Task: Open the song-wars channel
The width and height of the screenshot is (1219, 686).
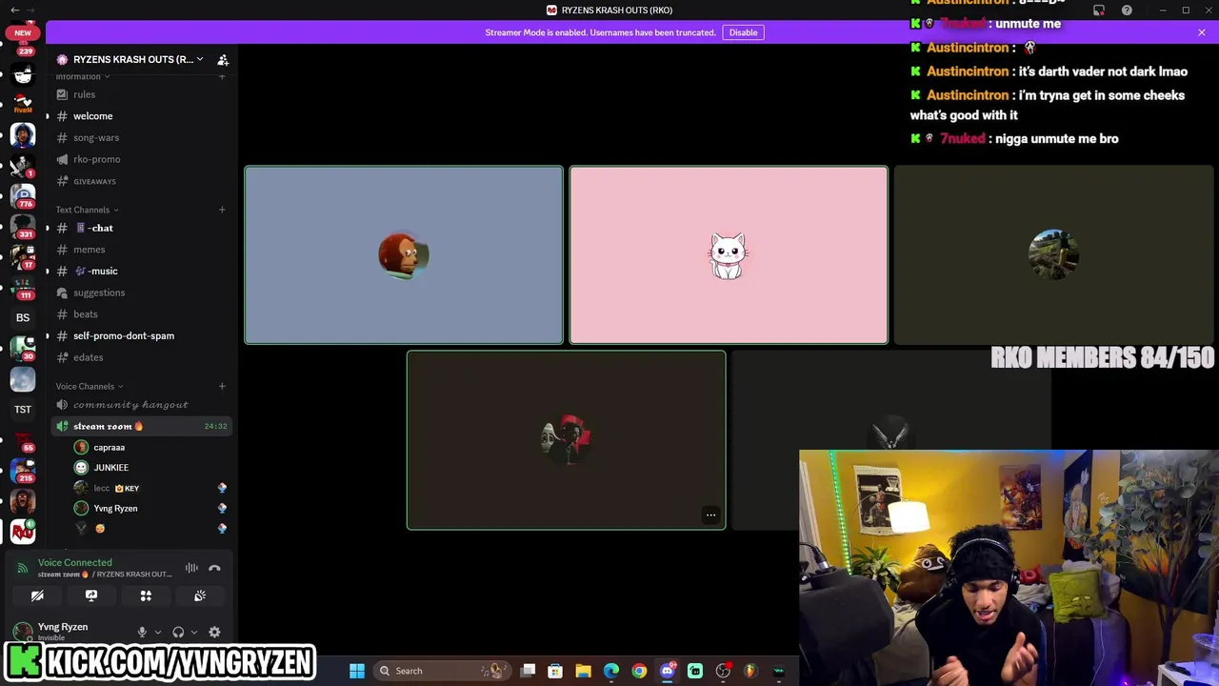Action: (141, 138)
